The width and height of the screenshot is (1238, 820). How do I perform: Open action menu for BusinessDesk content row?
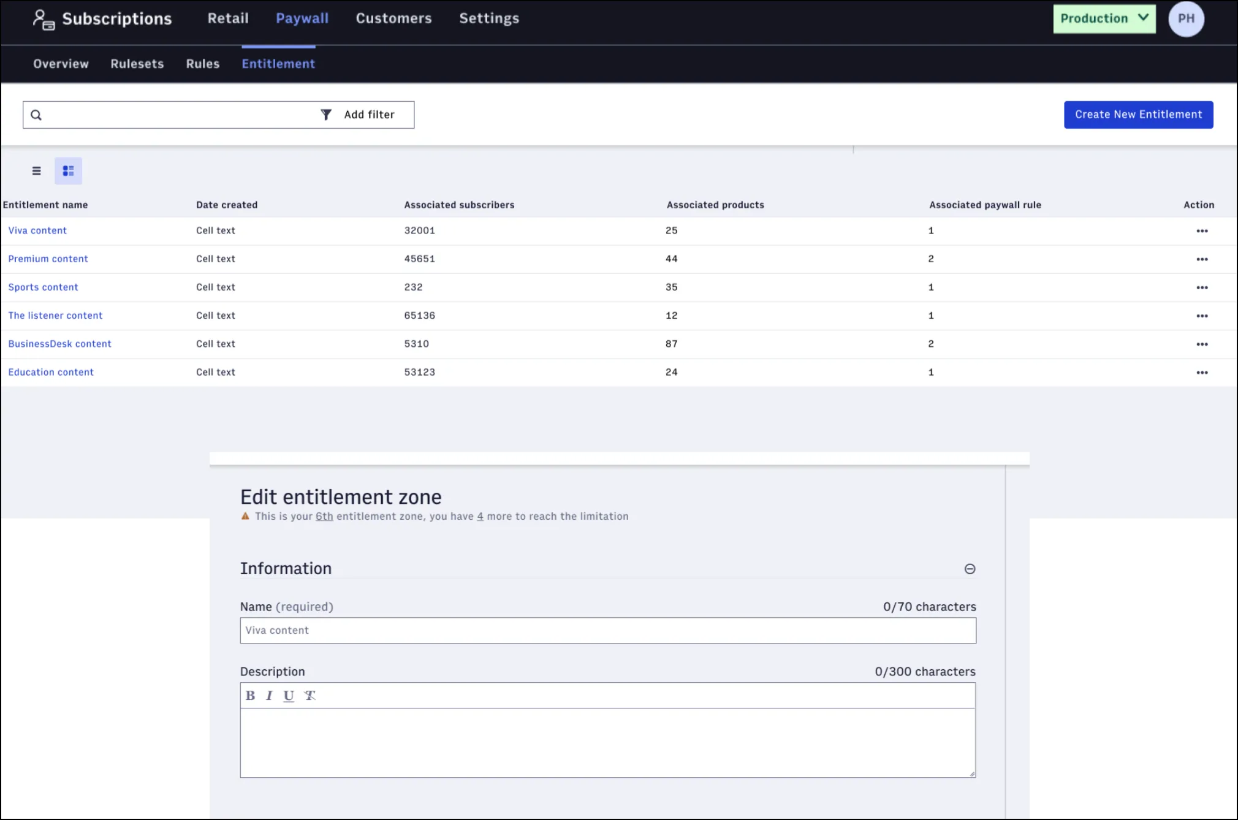point(1202,344)
